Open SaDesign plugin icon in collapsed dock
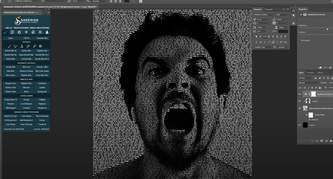Screen dimensions: 333x179 pyautogui.click(x=293, y=23)
